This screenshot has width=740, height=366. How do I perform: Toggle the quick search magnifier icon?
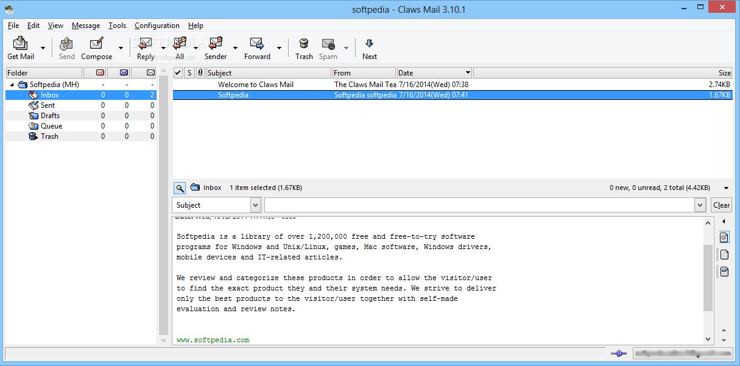[180, 188]
